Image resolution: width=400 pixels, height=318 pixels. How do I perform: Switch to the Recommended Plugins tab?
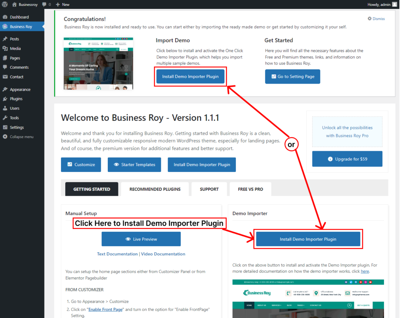click(x=155, y=189)
